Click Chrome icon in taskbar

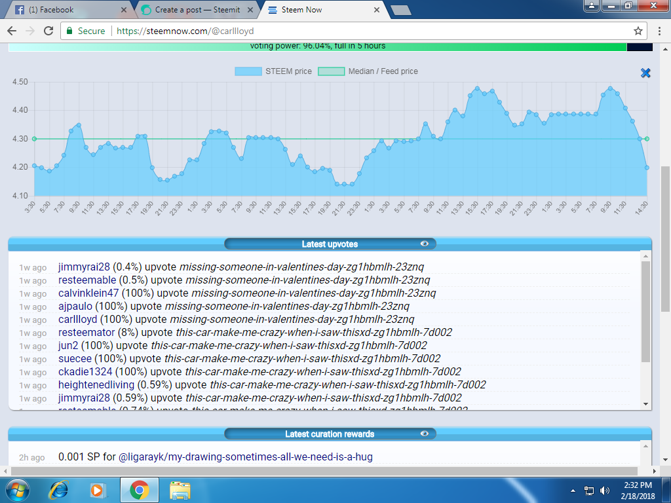pos(140,490)
